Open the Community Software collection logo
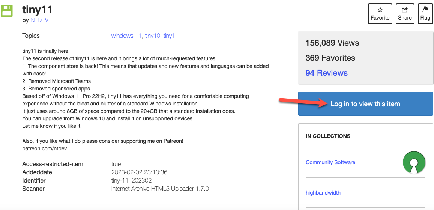 click(x=413, y=162)
